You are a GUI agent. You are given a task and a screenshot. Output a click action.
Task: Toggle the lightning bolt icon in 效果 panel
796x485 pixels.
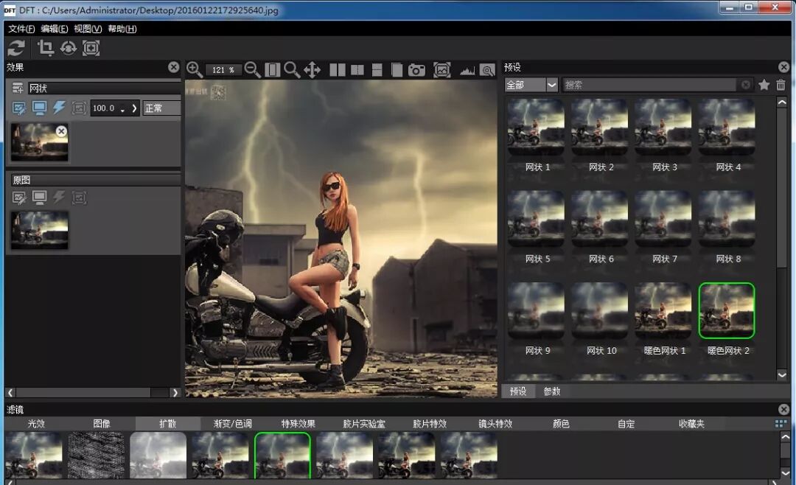(60, 108)
